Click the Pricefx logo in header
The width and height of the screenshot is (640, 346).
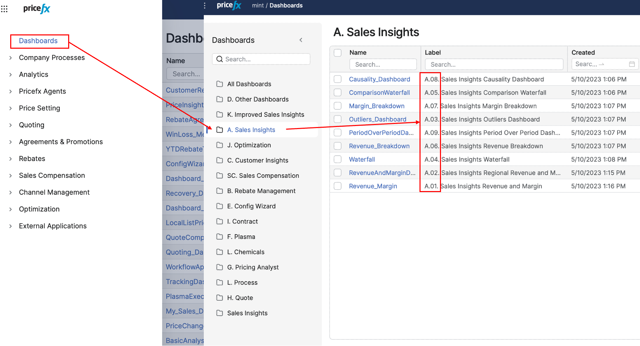point(229,5)
